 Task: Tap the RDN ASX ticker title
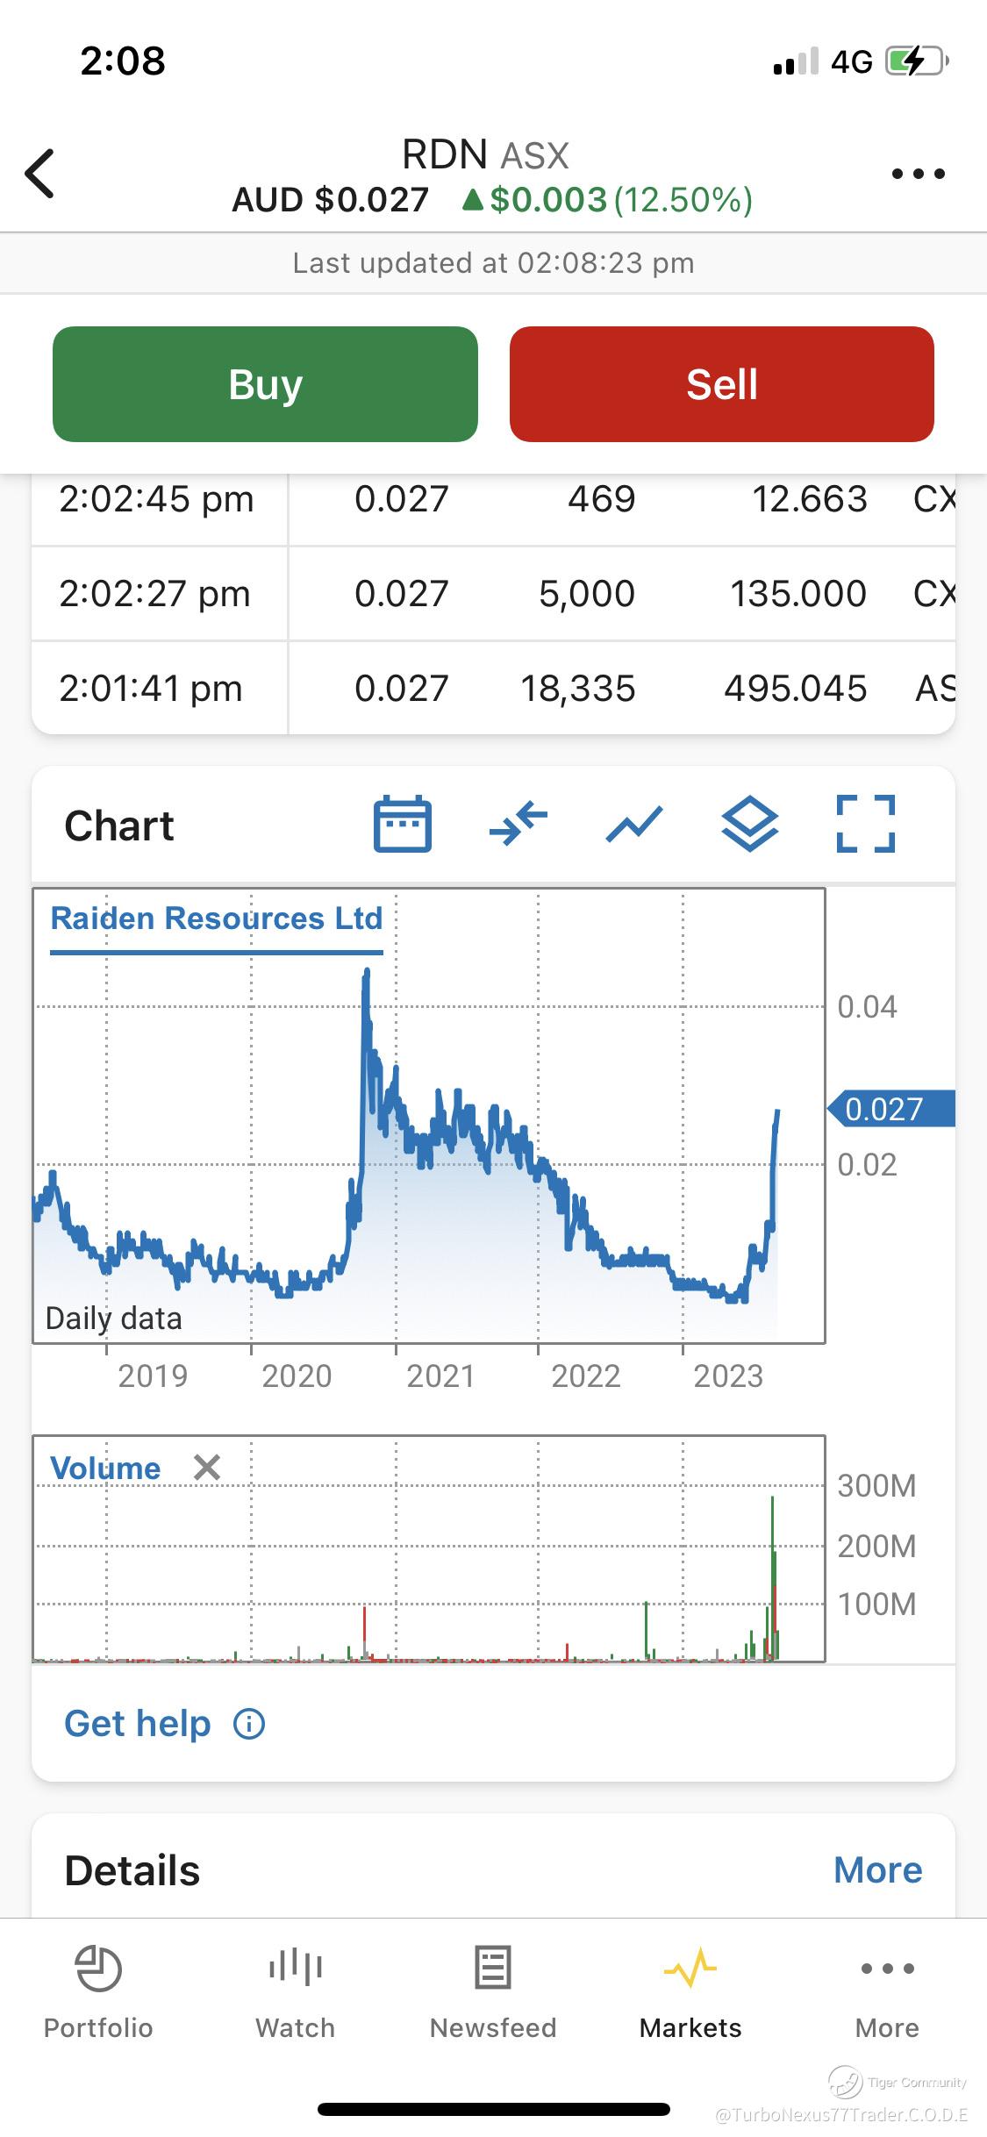[x=485, y=154]
